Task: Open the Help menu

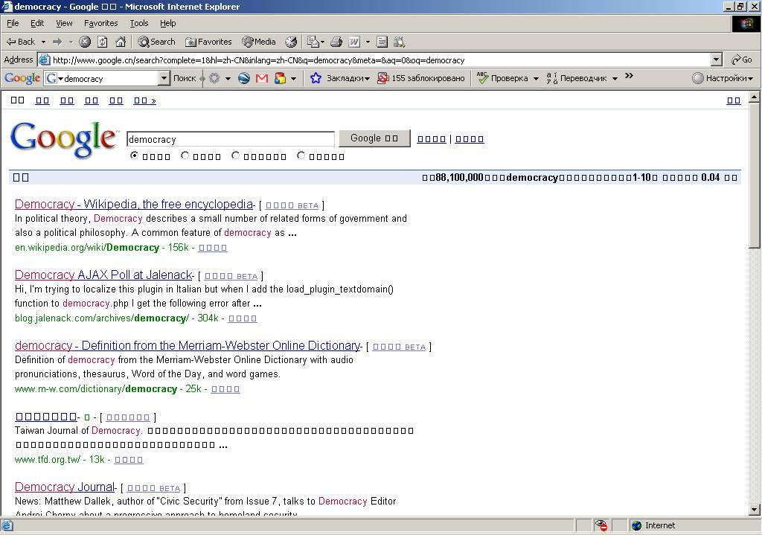Action: click(167, 23)
